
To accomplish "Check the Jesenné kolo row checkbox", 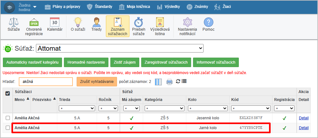I will click(x=8, y=118).
